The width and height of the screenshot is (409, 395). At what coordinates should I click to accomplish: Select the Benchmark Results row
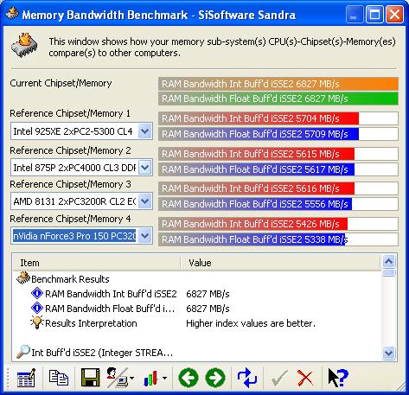point(197,278)
